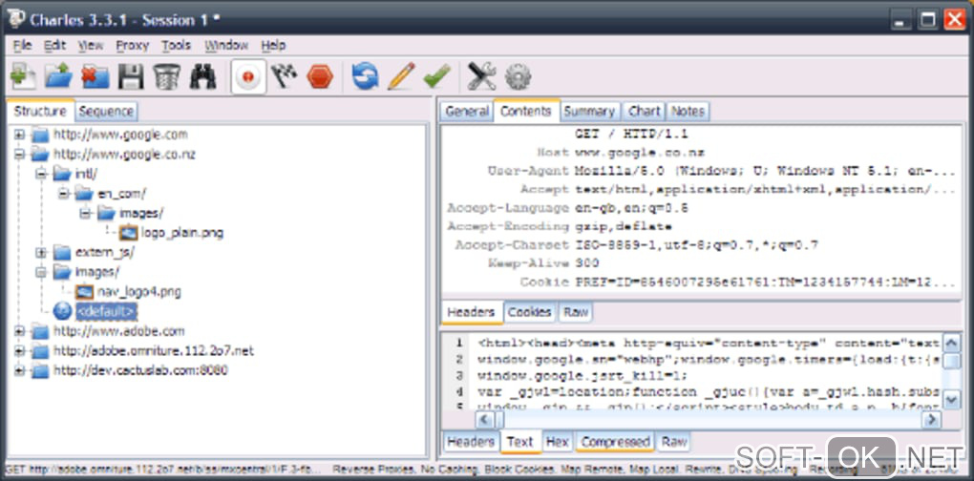
Task: Expand the http://www.google.com node
Action: pos(20,135)
